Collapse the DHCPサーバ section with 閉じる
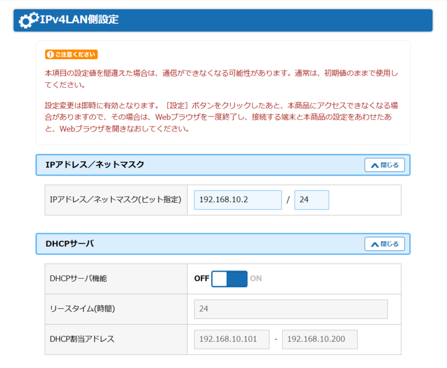Image resolution: width=447 pixels, height=368 pixels. (x=385, y=244)
